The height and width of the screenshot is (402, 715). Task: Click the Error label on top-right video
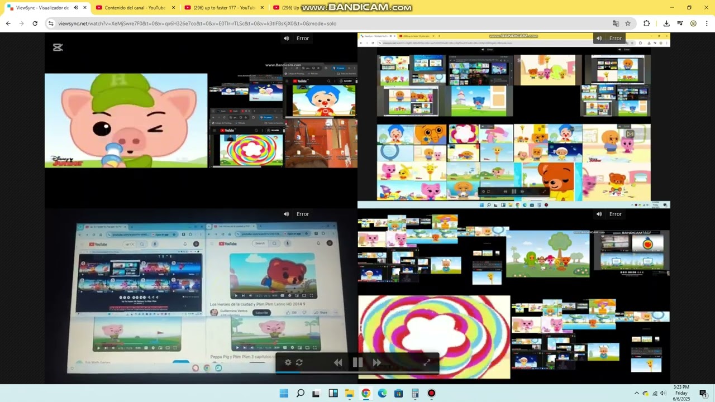point(616,39)
